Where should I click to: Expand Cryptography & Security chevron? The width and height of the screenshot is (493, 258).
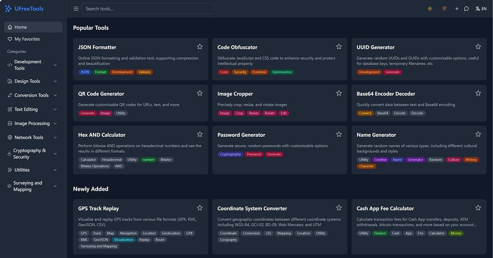(55, 154)
